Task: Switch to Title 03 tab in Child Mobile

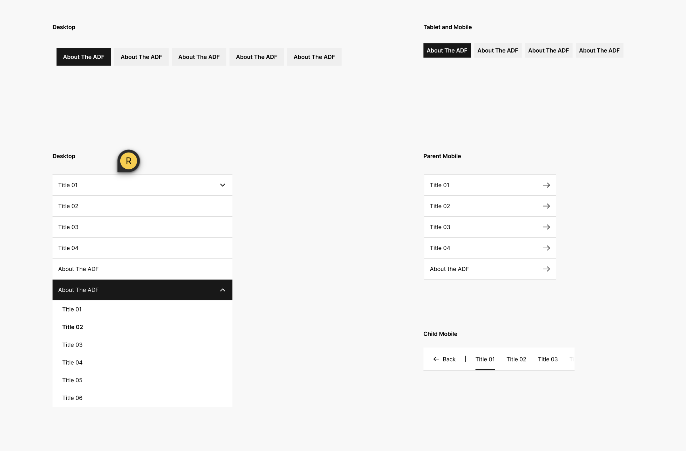Action: pyautogui.click(x=547, y=359)
